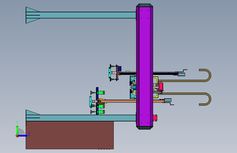This screenshot has height=153, width=237.
Task: Select the brown base block
Action: 70,135
